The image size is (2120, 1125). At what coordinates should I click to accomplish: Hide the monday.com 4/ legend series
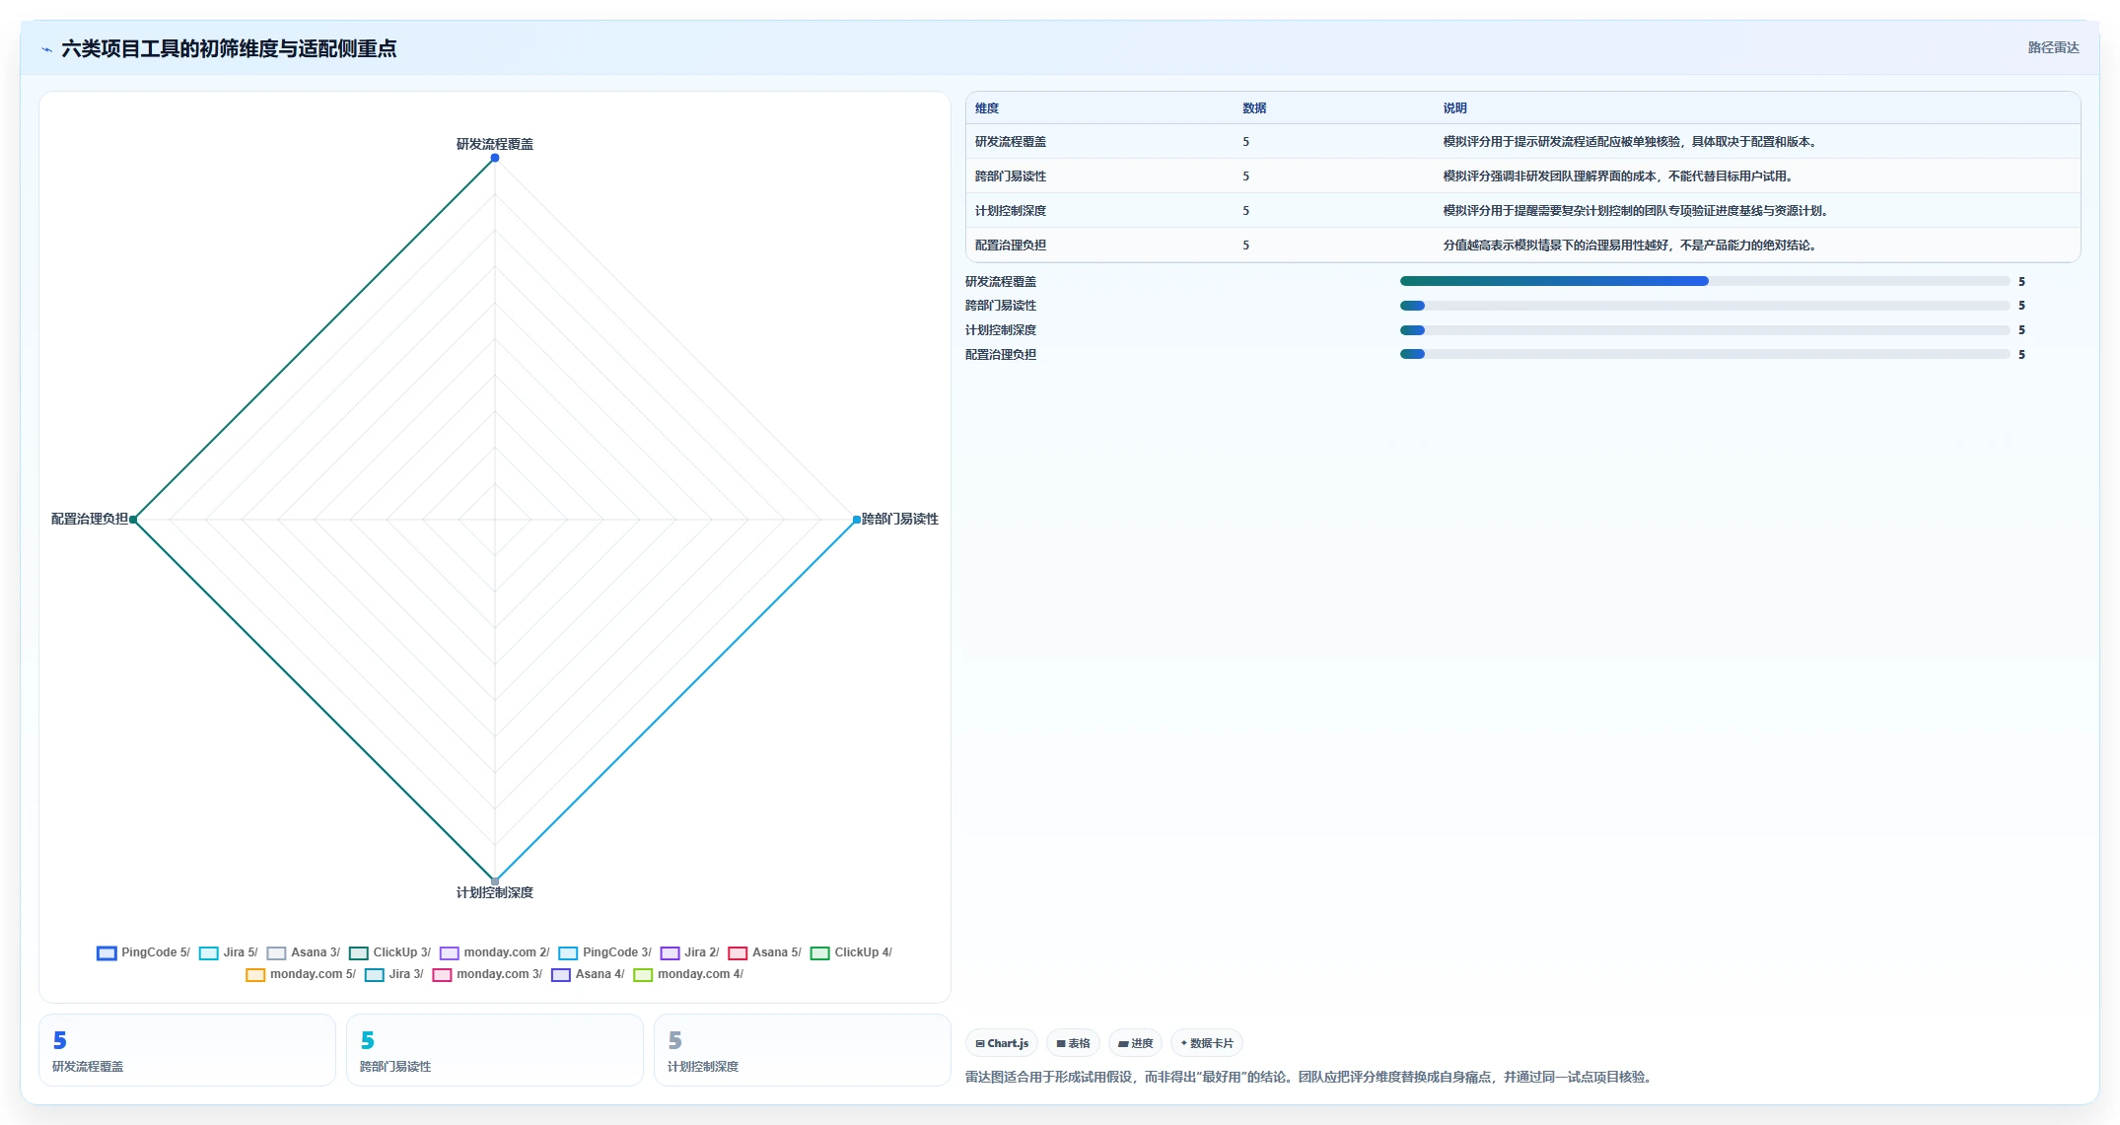pyautogui.click(x=688, y=974)
